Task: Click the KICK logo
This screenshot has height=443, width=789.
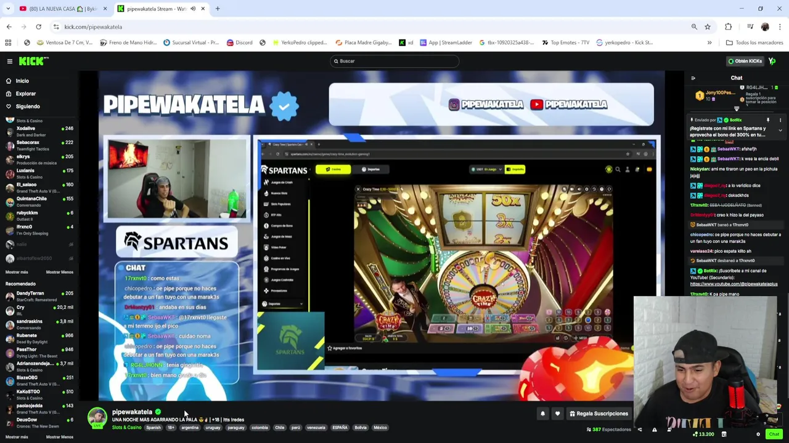Action: tap(33, 61)
